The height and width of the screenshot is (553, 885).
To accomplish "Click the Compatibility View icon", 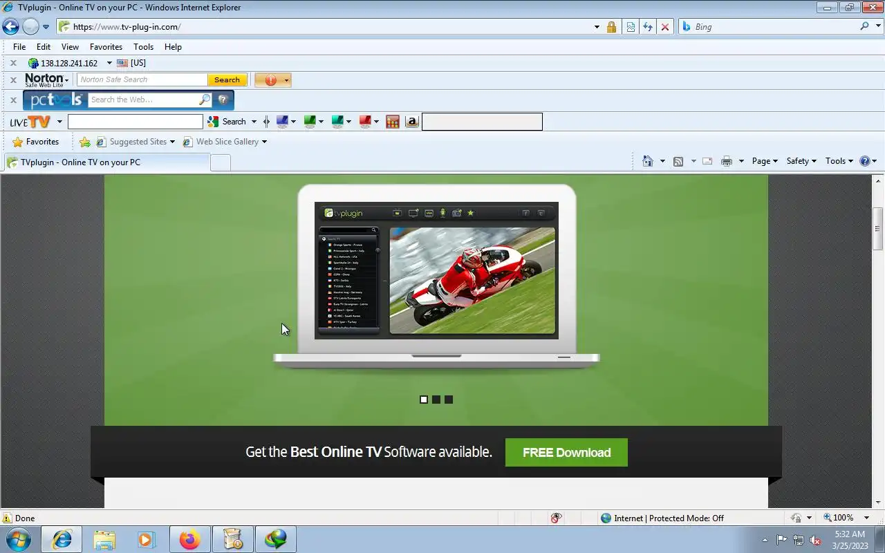I will click(631, 27).
